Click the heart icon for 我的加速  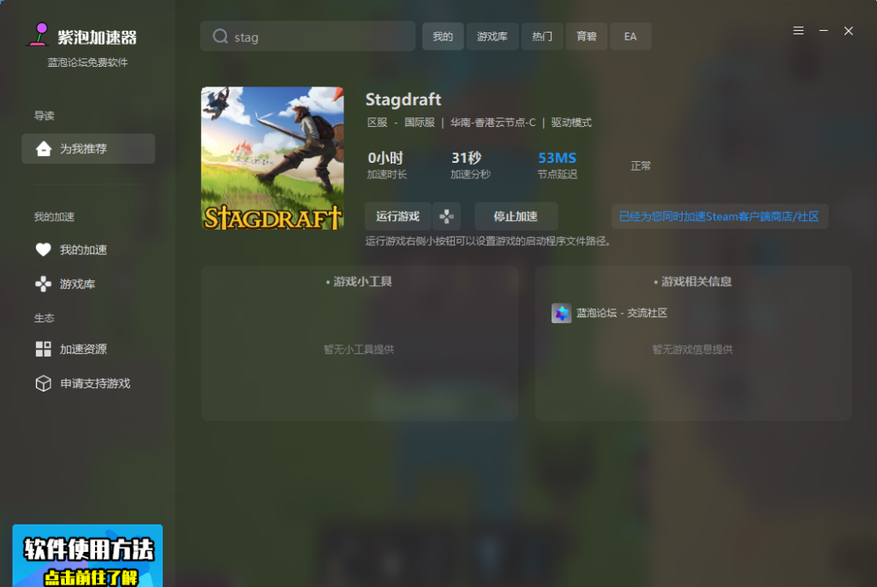point(43,249)
